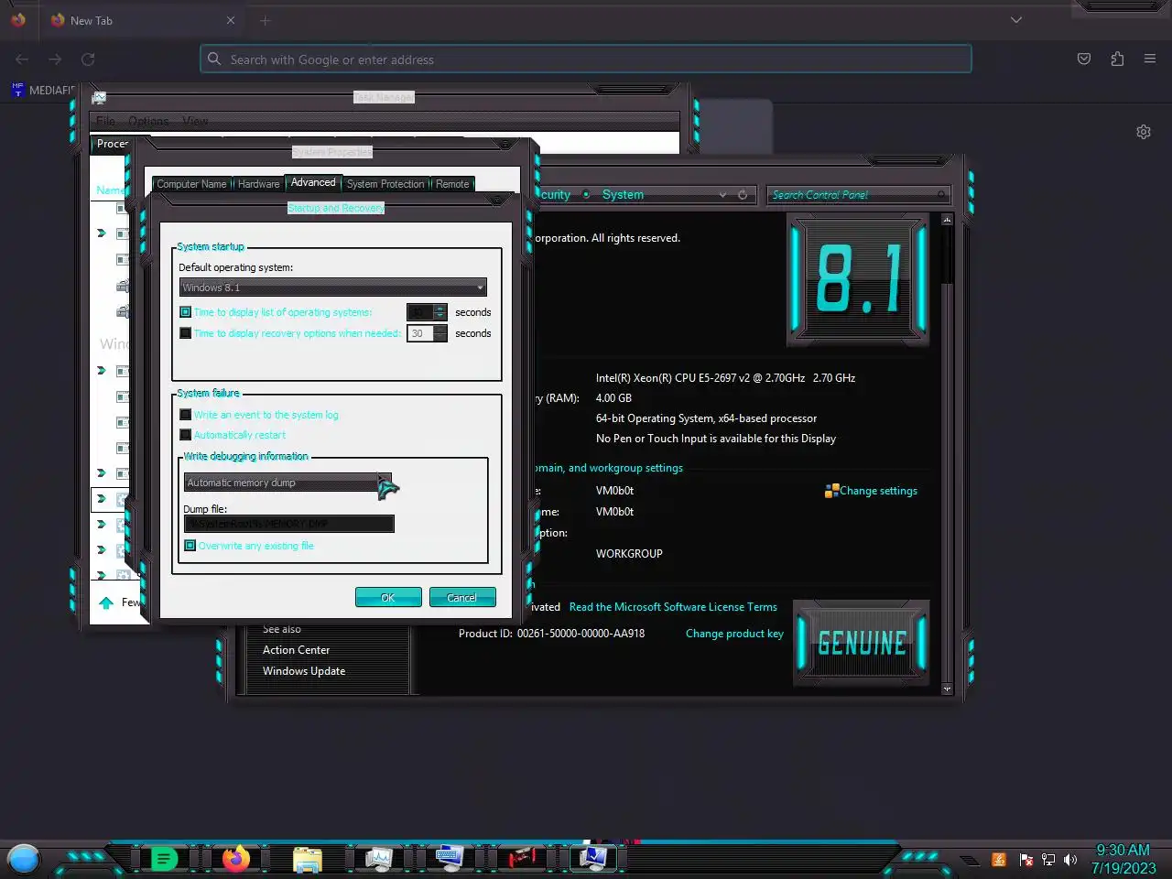Open the Firefox extensions puzzle icon
Image resolution: width=1172 pixels, height=879 pixels.
[1117, 60]
